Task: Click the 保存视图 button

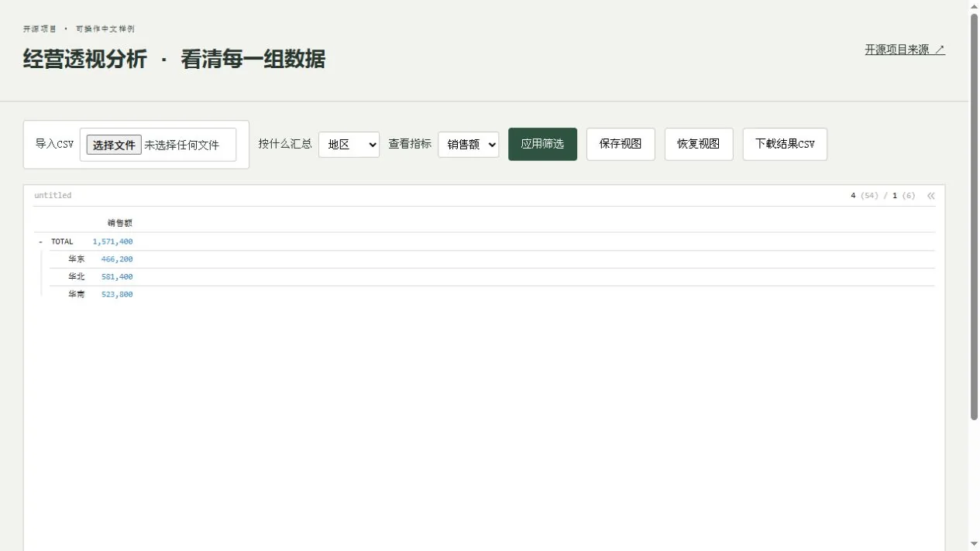Action: tap(621, 144)
